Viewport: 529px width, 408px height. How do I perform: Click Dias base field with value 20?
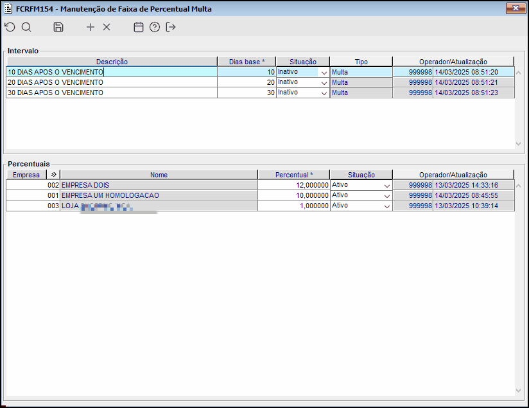pos(247,82)
